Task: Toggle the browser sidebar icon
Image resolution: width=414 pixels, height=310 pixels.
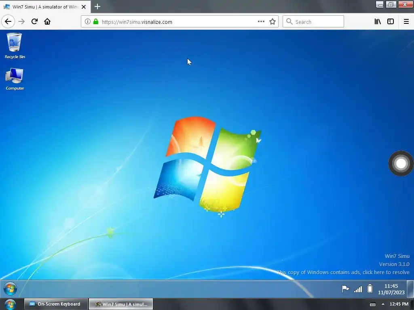Action: pos(391,22)
